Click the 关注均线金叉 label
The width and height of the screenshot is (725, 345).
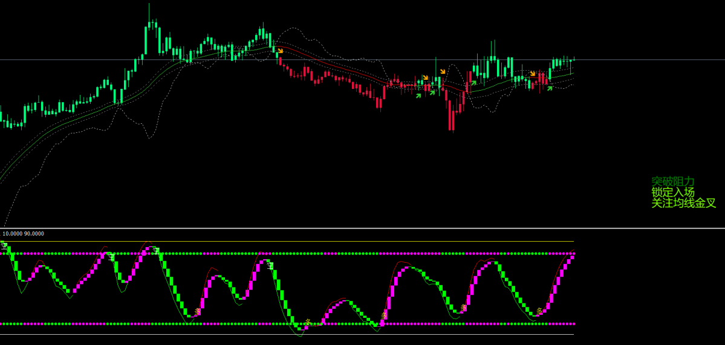click(x=683, y=203)
